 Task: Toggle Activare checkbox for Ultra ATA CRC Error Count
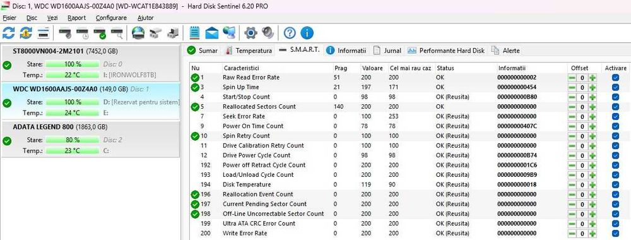pyautogui.click(x=615, y=224)
